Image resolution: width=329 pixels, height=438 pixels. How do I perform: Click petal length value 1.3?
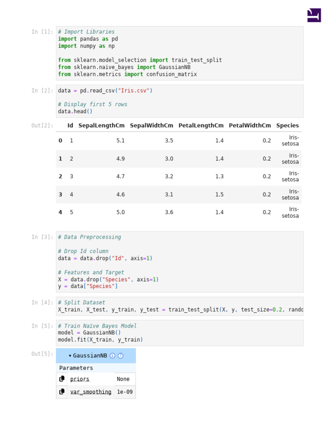[x=219, y=176]
